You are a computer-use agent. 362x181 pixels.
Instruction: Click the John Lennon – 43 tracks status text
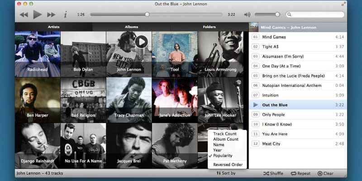40,173
